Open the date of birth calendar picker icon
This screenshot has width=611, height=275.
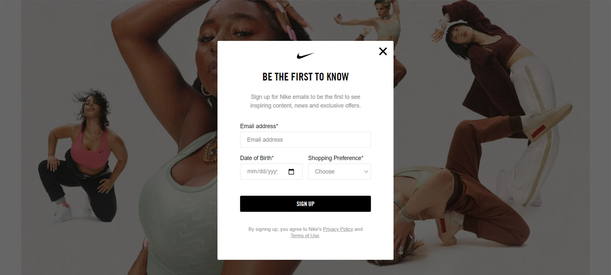coord(291,172)
